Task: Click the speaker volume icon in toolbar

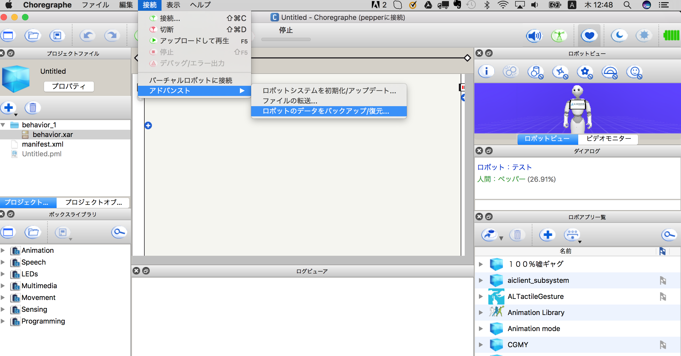Action: [534, 36]
